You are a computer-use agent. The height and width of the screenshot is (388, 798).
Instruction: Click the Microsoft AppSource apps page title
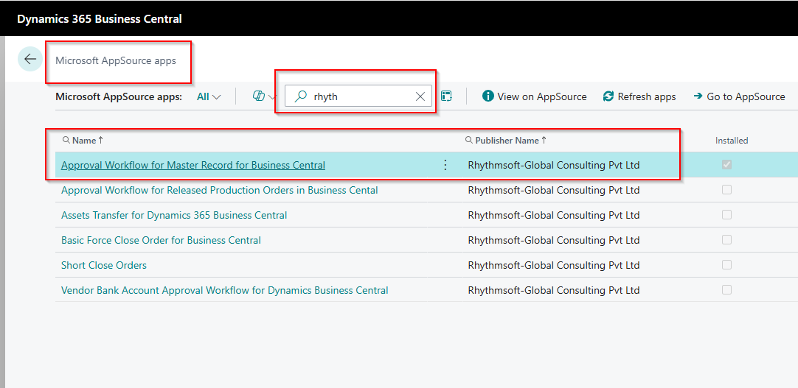click(116, 61)
